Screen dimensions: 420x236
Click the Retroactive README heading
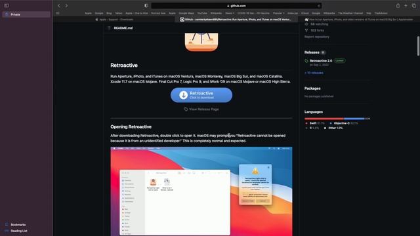click(124, 66)
